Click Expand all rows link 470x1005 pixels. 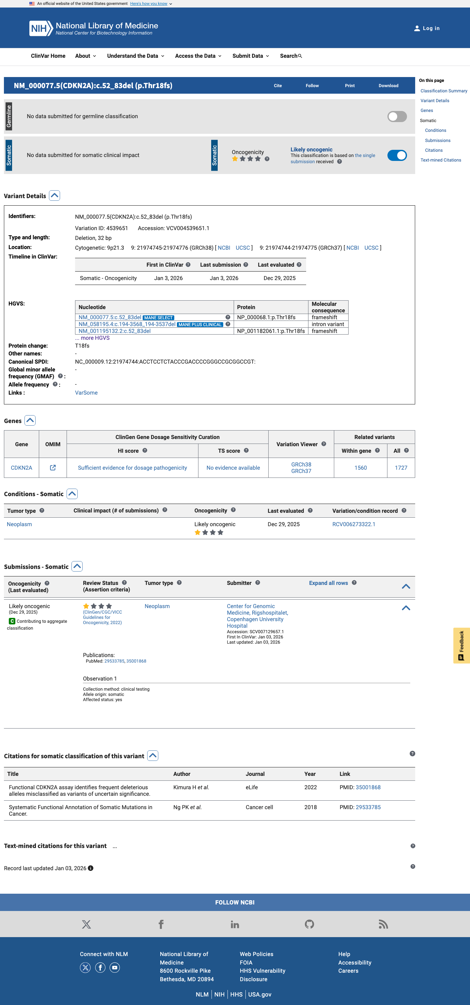pyautogui.click(x=328, y=583)
